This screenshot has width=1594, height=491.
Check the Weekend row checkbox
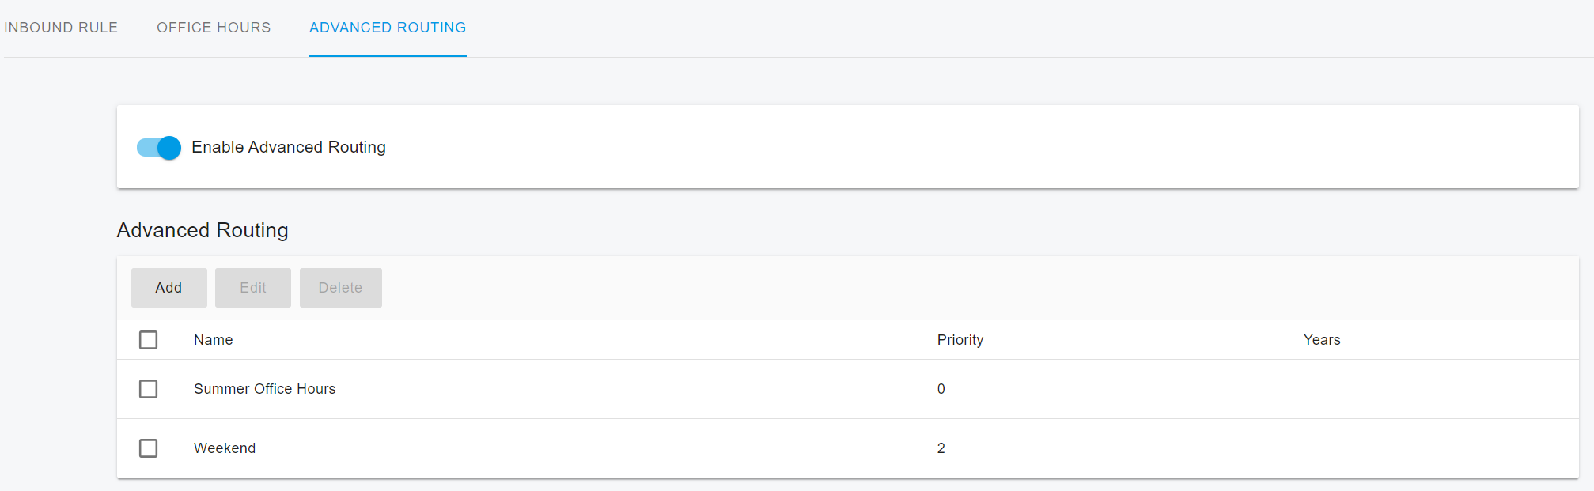[149, 448]
